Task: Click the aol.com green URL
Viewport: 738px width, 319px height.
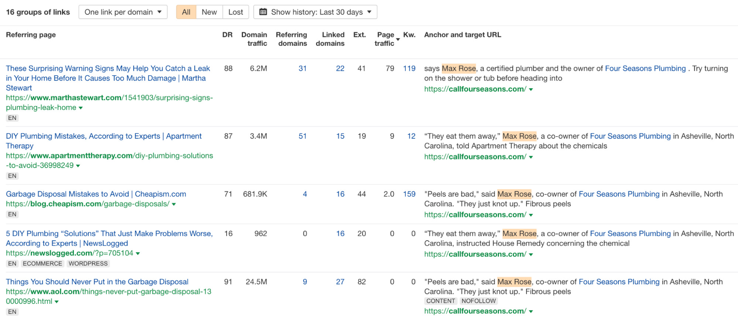Action: (x=109, y=296)
